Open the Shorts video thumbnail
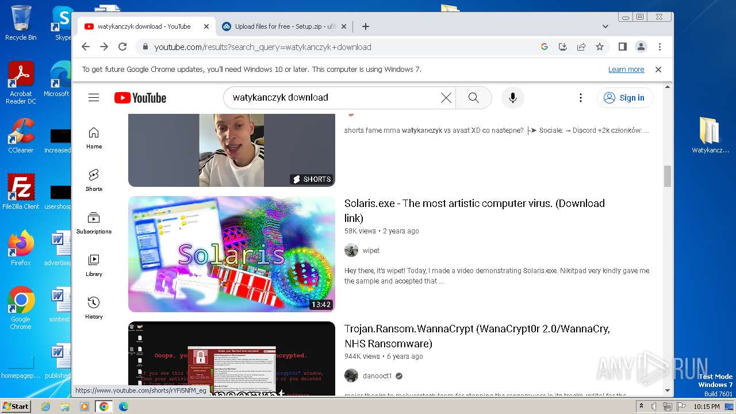The width and height of the screenshot is (736, 414). tap(231, 150)
